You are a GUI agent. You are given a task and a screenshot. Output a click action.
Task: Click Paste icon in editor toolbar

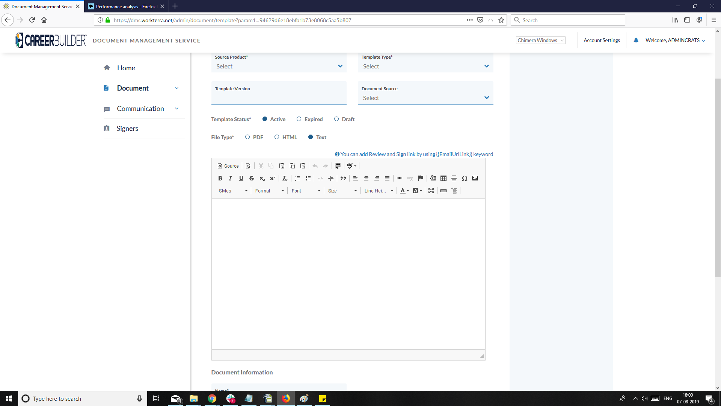282,166
